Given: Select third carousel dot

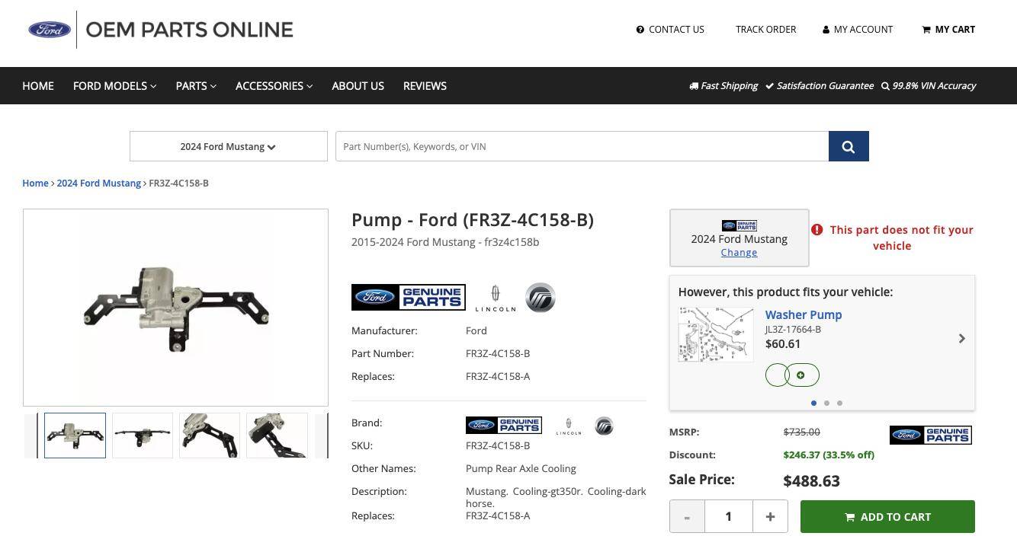Looking at the screenshot, I should point(840,403).
